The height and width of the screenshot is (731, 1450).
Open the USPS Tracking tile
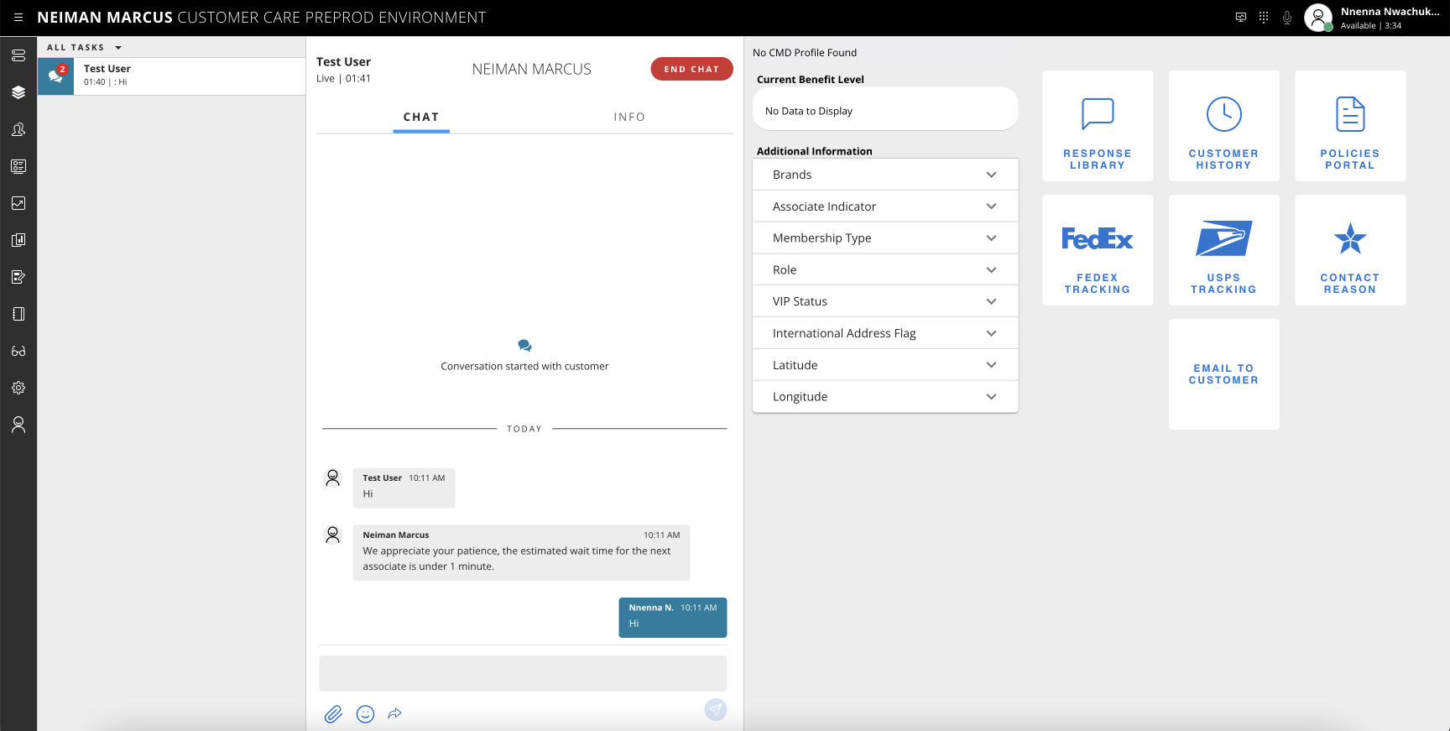pyautogui.click(x=1223, y=250)
